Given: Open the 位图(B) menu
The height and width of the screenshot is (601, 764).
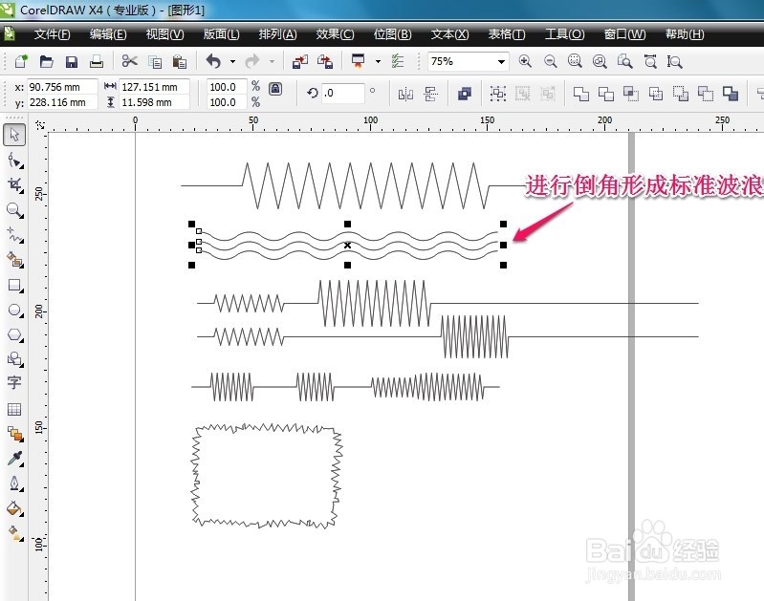Looking at the screenshot, I should coord(393,34).
